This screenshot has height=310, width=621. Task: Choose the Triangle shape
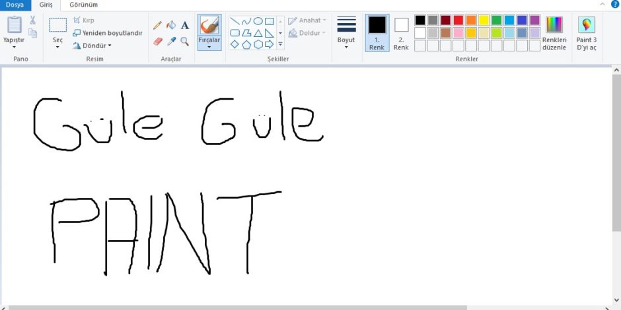pyautogui.click(x=258, y=33)
